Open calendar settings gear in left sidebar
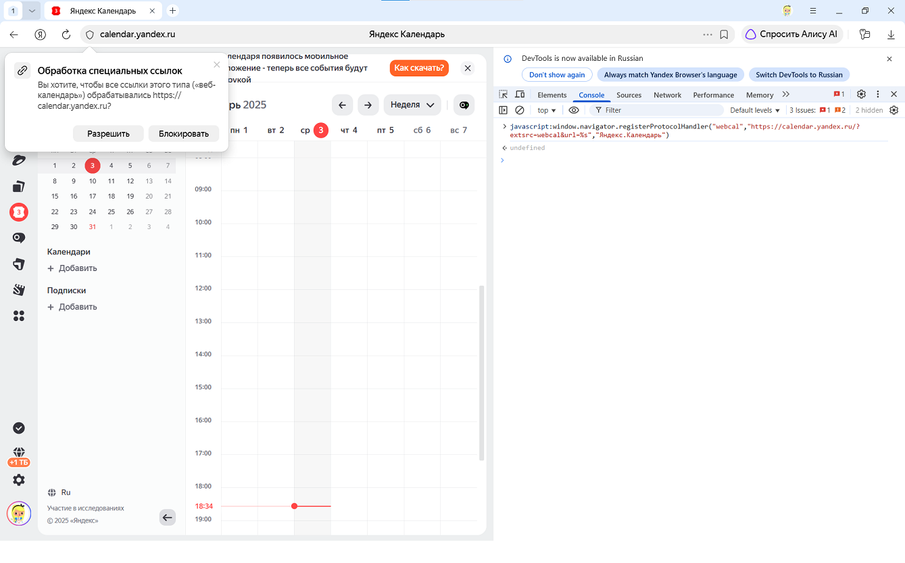This screenshot has height=563, width=905. [x=19, y=480]
